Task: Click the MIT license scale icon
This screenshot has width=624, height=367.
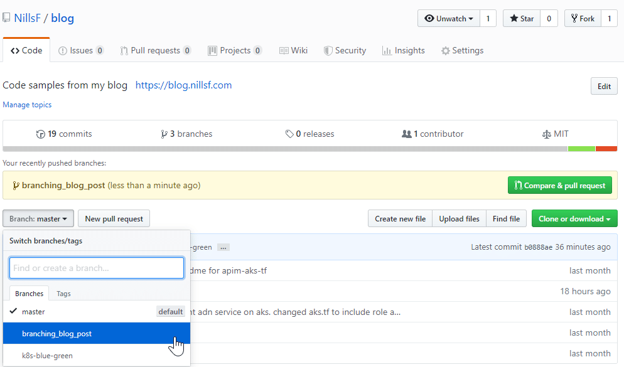Action: [x=546, y=134]
